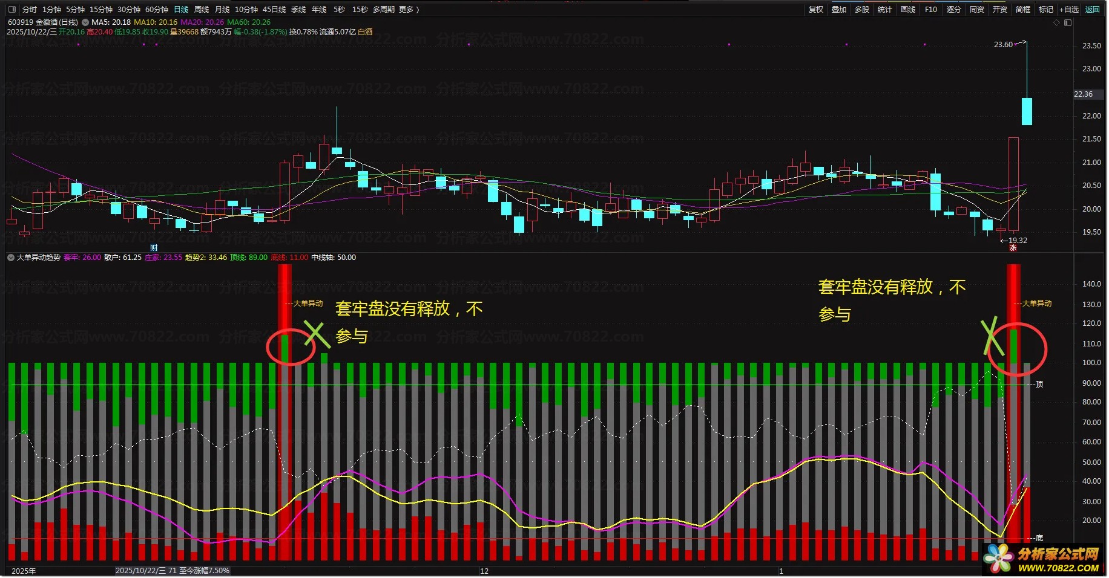
Task: Click the 中线轴: 50.00 value label
Action: (334, 258)
